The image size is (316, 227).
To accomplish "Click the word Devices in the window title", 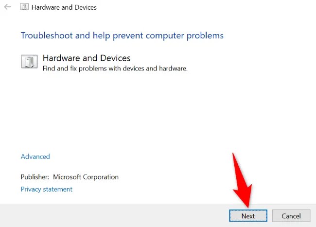I will [x=86, y=7].
